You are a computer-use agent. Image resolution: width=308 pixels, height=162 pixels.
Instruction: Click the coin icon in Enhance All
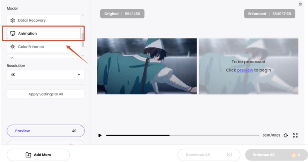pyautogui.click(x=294, y=155)
